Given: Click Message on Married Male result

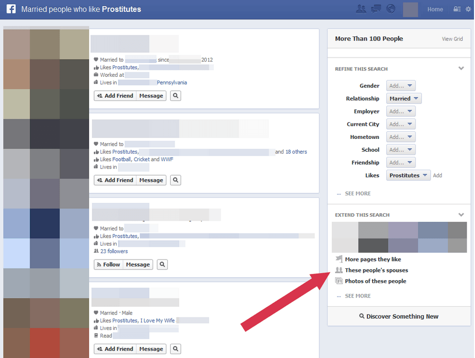Looking at the screenshot, I should [x=151, y=349].
